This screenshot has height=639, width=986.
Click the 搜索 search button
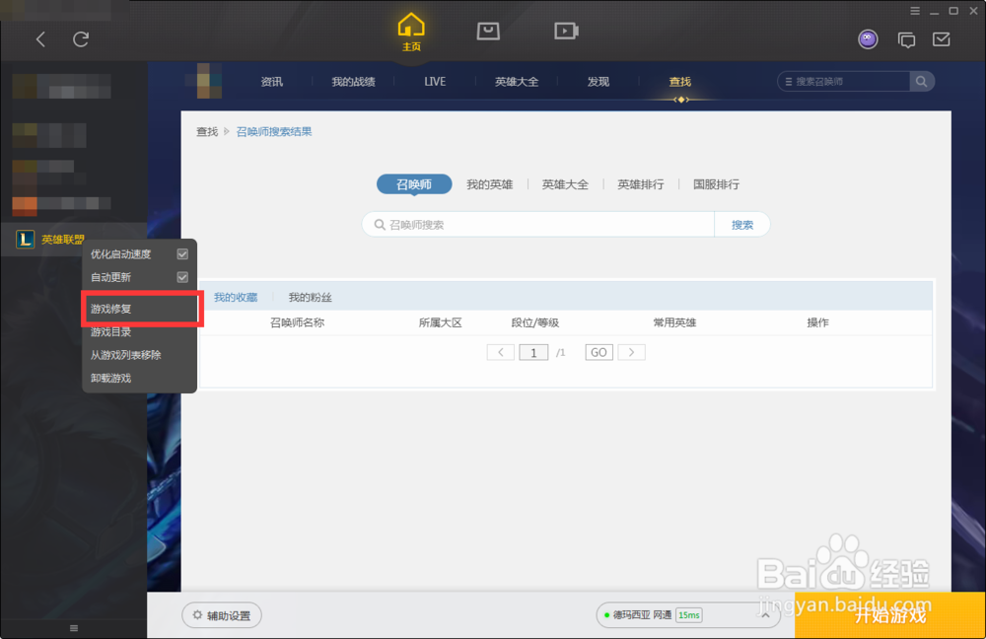(x=741, y=224)
